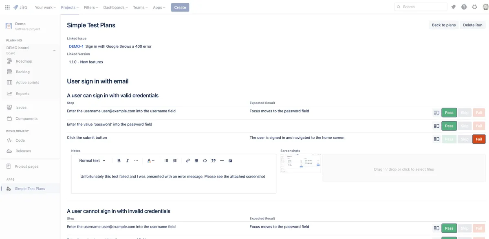Insert a horizontal divider in Notes
This screenshot has height=239, width=489.
[x=222, y=160]
